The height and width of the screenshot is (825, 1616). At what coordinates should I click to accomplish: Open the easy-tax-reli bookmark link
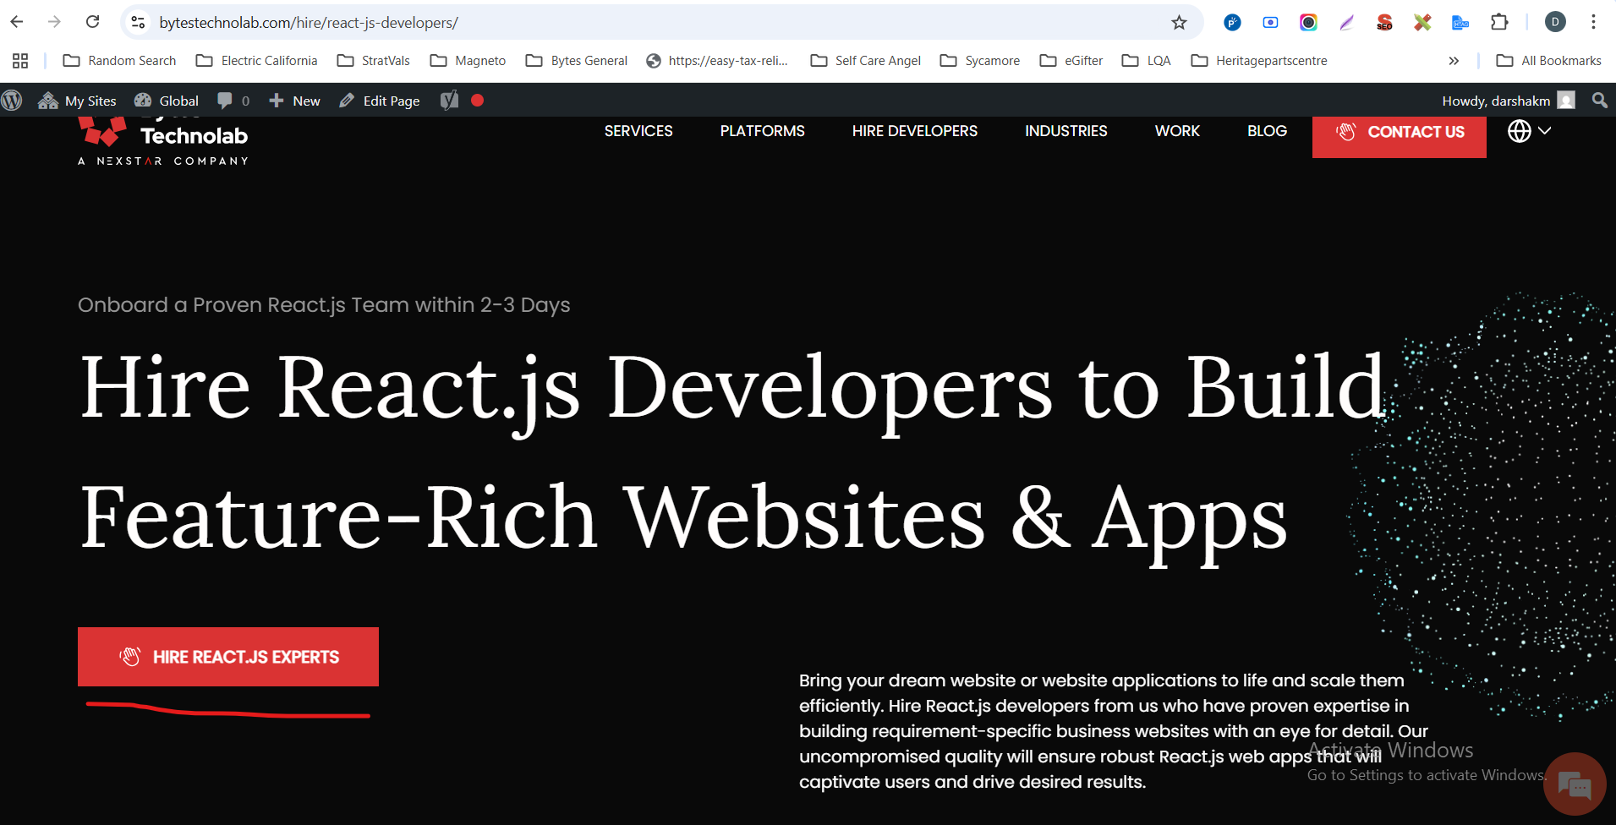pyautogui.click(x=716, y=61)
